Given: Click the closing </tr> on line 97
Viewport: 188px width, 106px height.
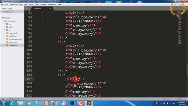Looking at the screenshot, I should click(x=62, y=37).
